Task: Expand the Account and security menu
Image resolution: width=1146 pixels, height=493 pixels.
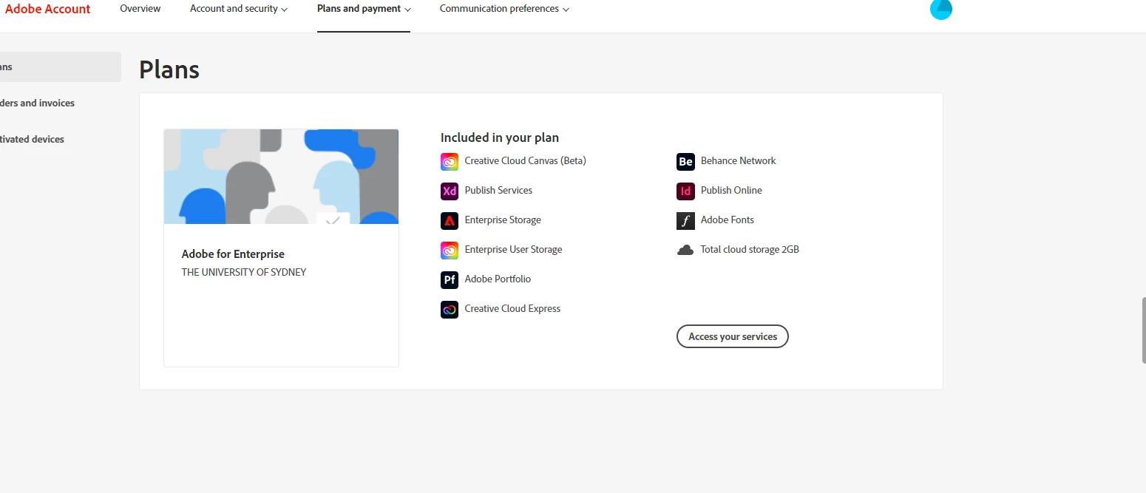Action: click(239, 9)
